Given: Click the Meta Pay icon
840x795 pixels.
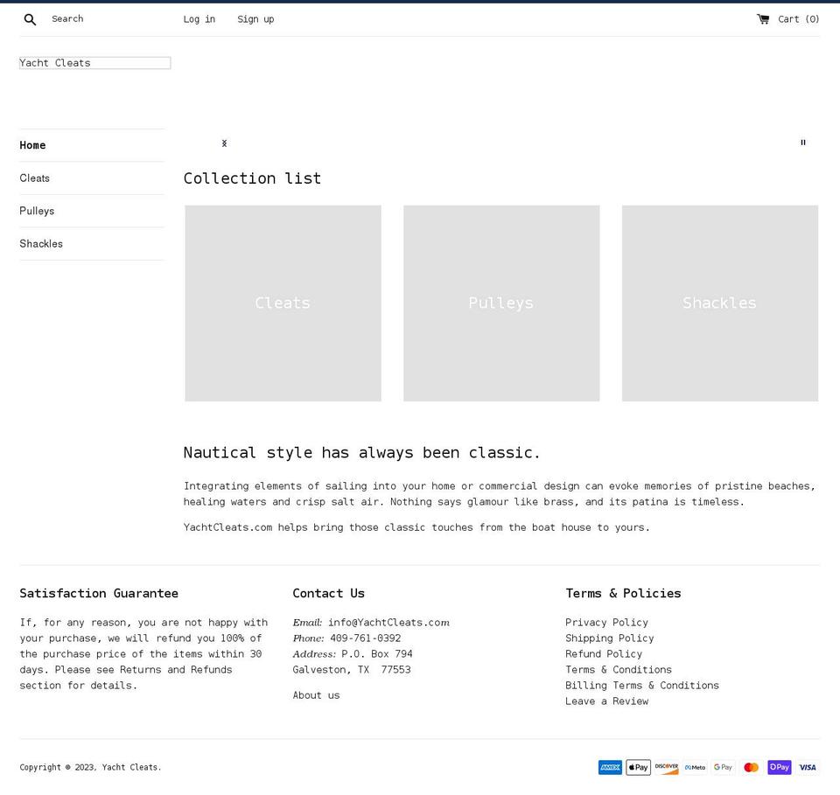Looking at the screenshot, I should tap(694, 767).
